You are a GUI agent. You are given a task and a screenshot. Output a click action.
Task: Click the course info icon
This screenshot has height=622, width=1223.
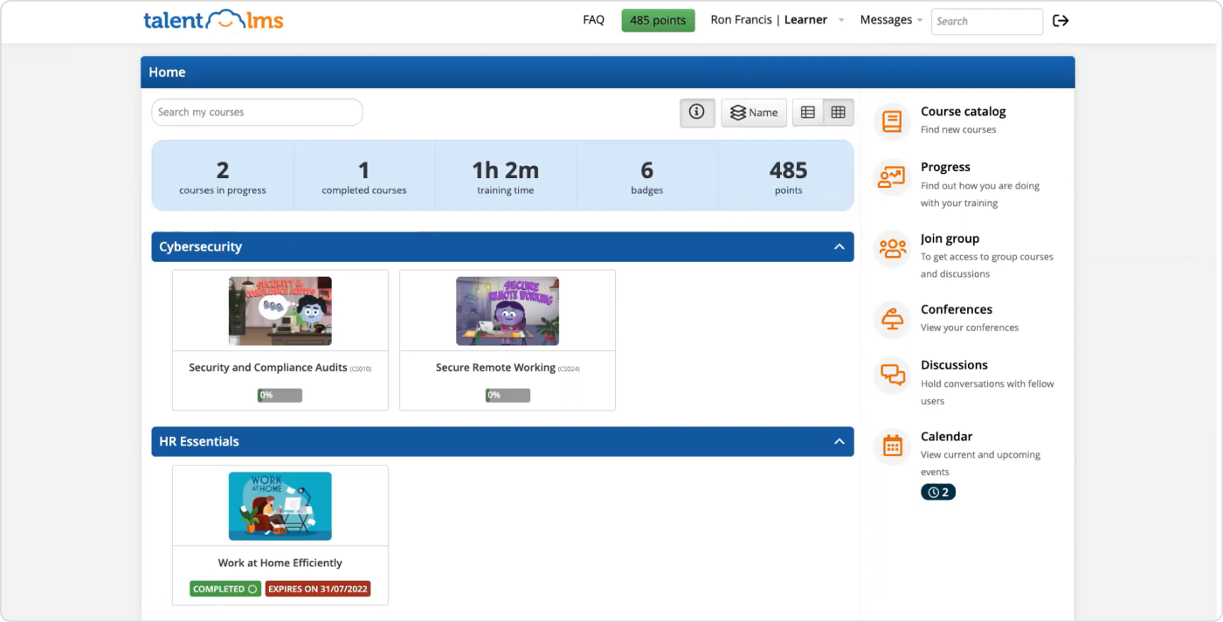click(697, 112)
